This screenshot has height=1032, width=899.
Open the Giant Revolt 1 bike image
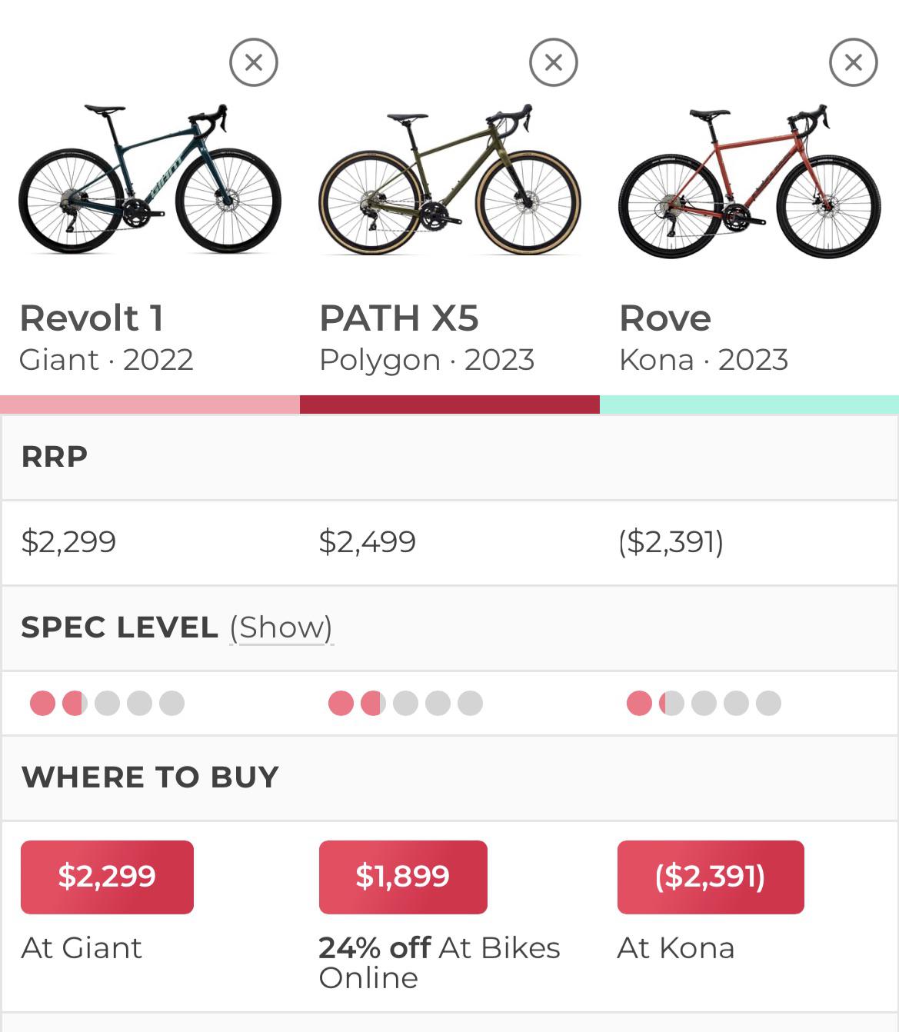[x=150, y=178]
